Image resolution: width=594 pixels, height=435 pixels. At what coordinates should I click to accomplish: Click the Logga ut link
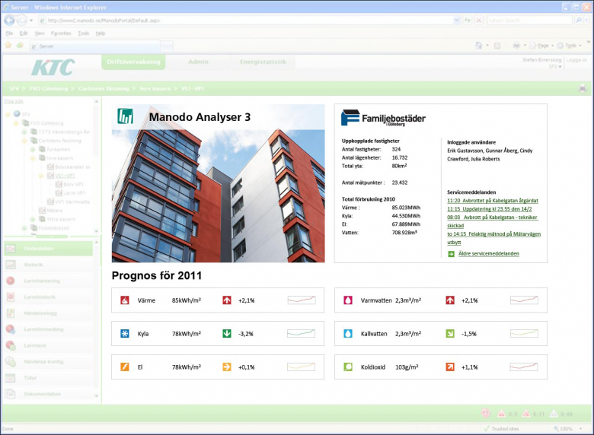pyautogui.click(x=576, y=60)
